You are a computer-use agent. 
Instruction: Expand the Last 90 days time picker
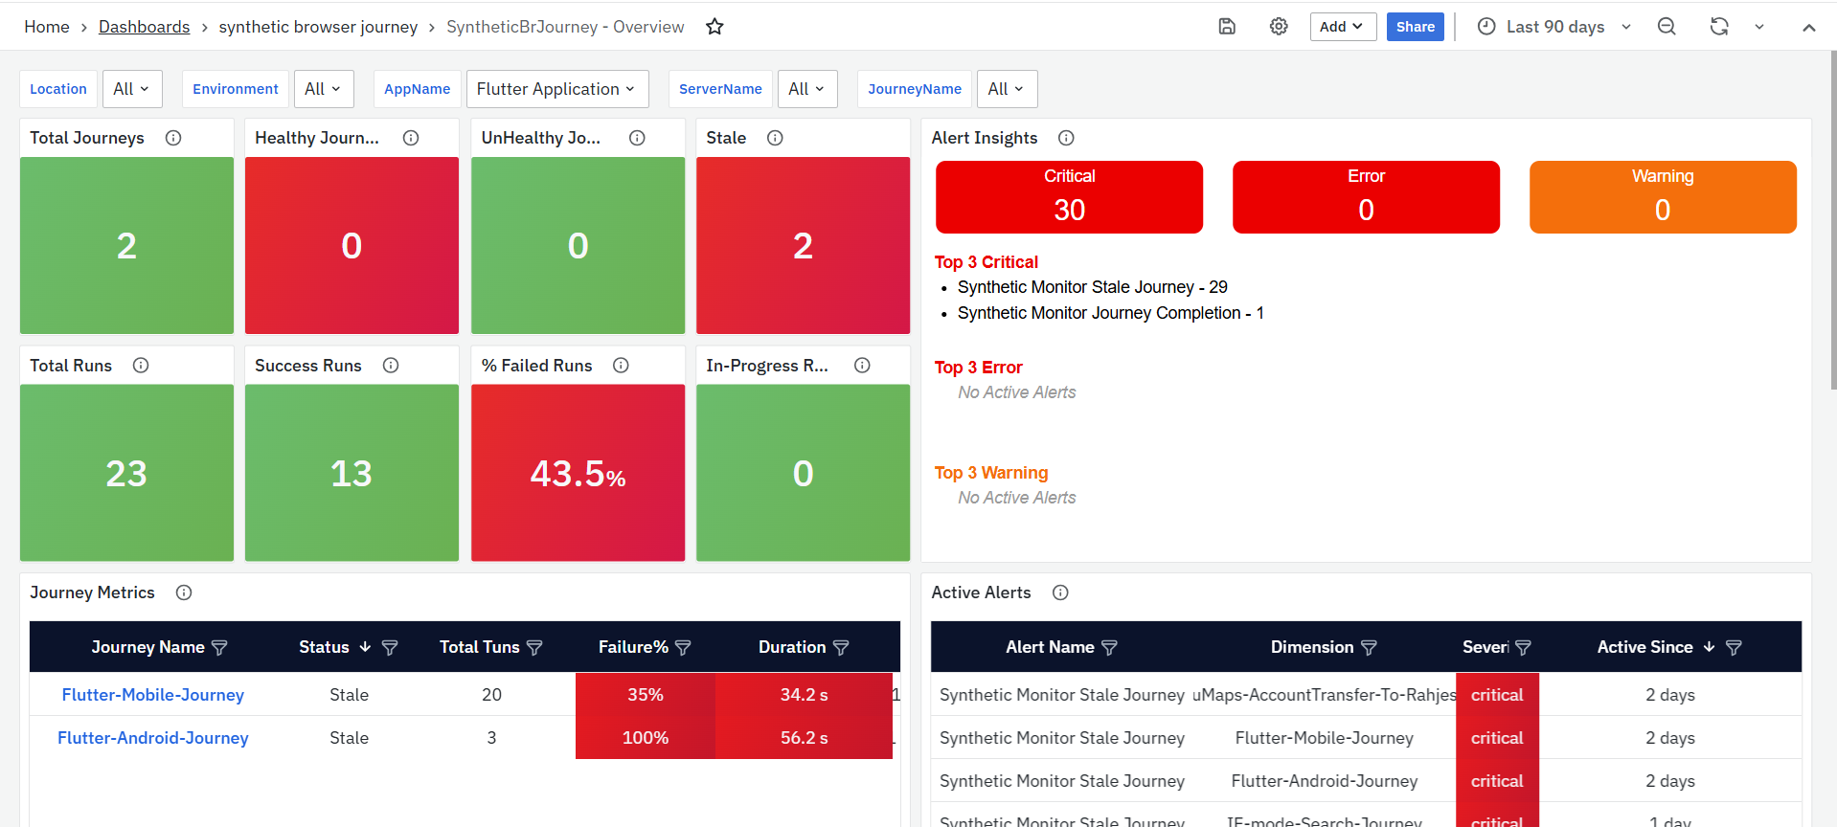[x=1554, y=27]
